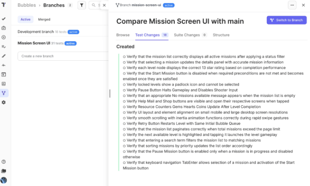This screenshot has width=310, height=186.
Task: Open test about keyboard navigation TabEnter
Action: click(209, 165)
